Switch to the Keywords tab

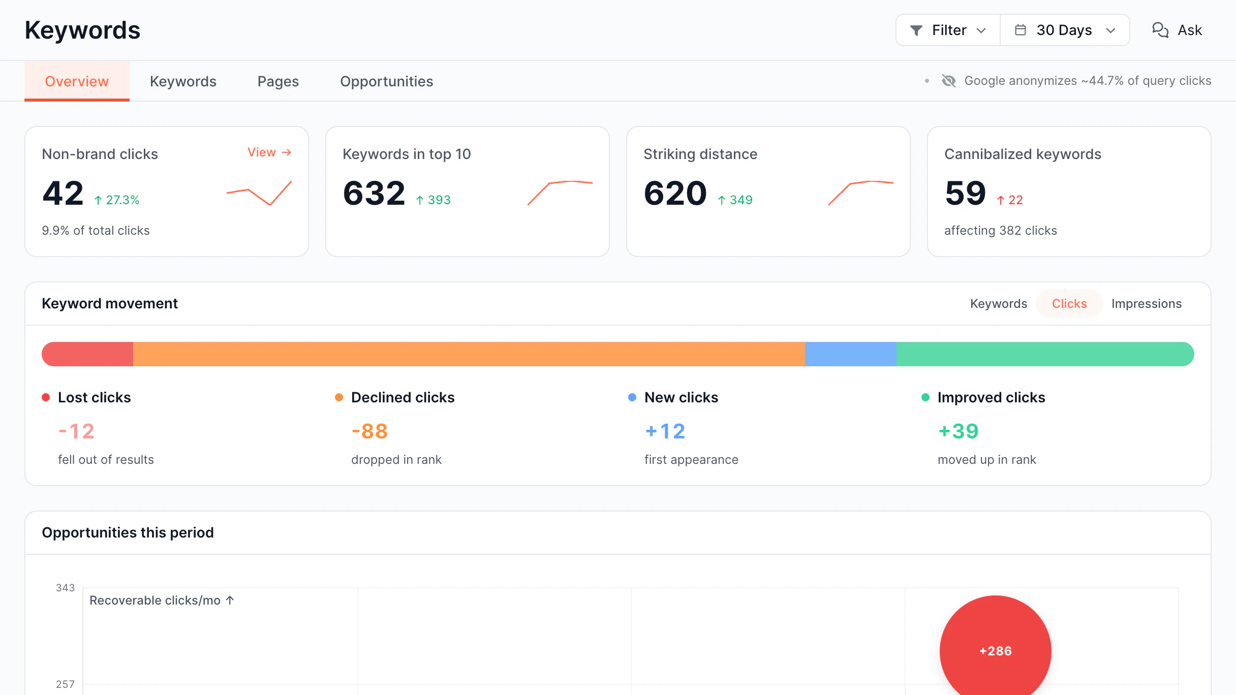click(183, 81)
